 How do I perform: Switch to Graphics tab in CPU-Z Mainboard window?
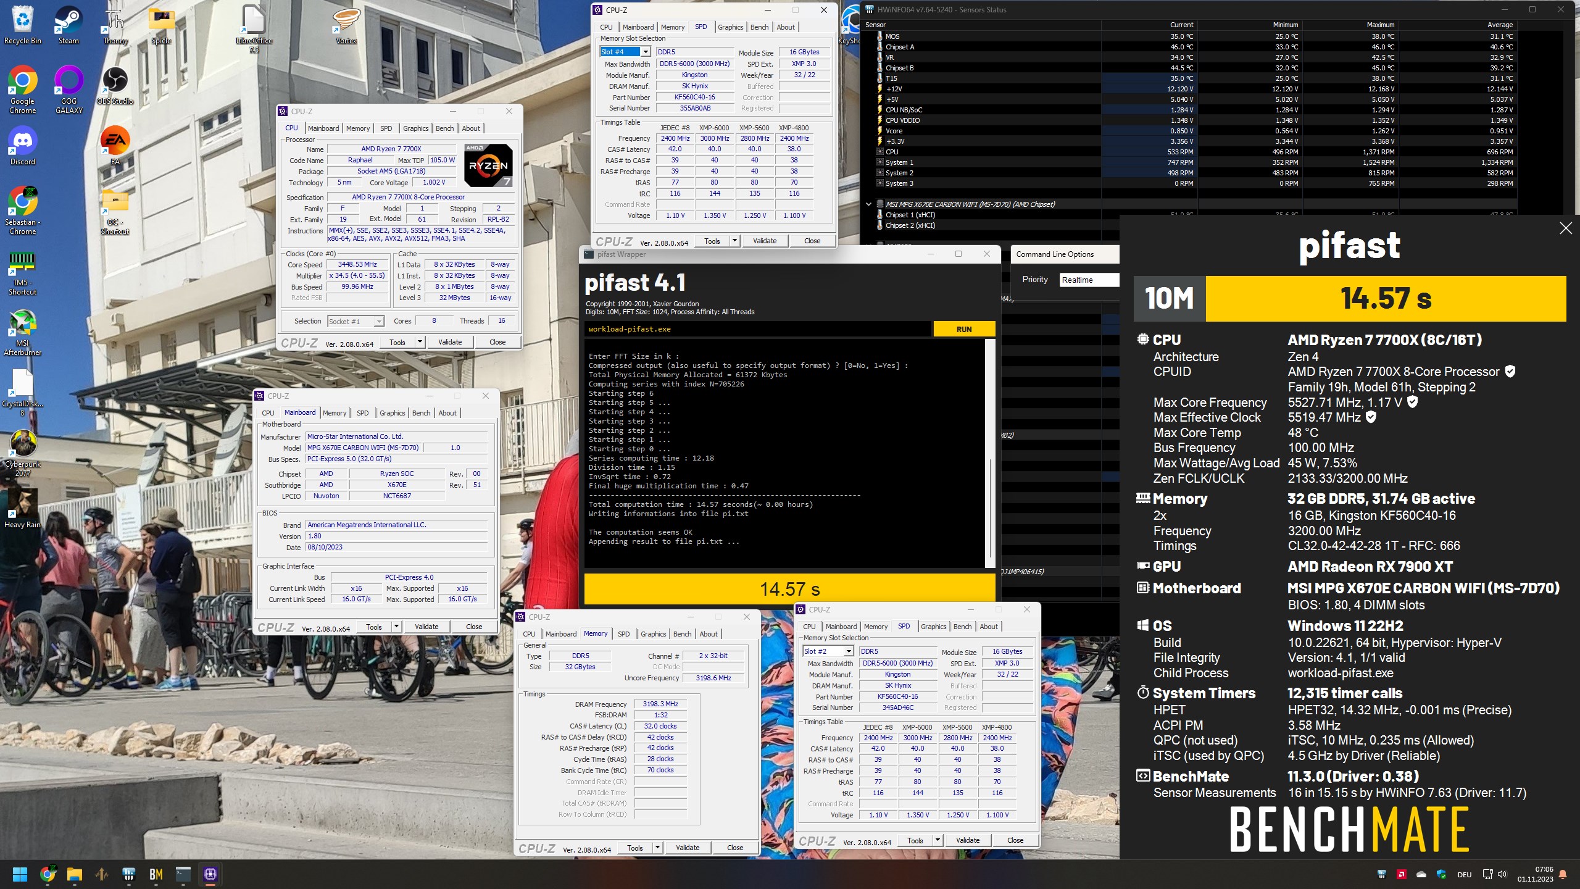coord(392,413)
